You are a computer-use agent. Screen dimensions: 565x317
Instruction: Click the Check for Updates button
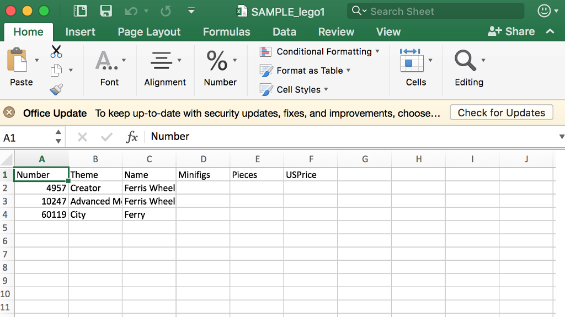(501, 113)
